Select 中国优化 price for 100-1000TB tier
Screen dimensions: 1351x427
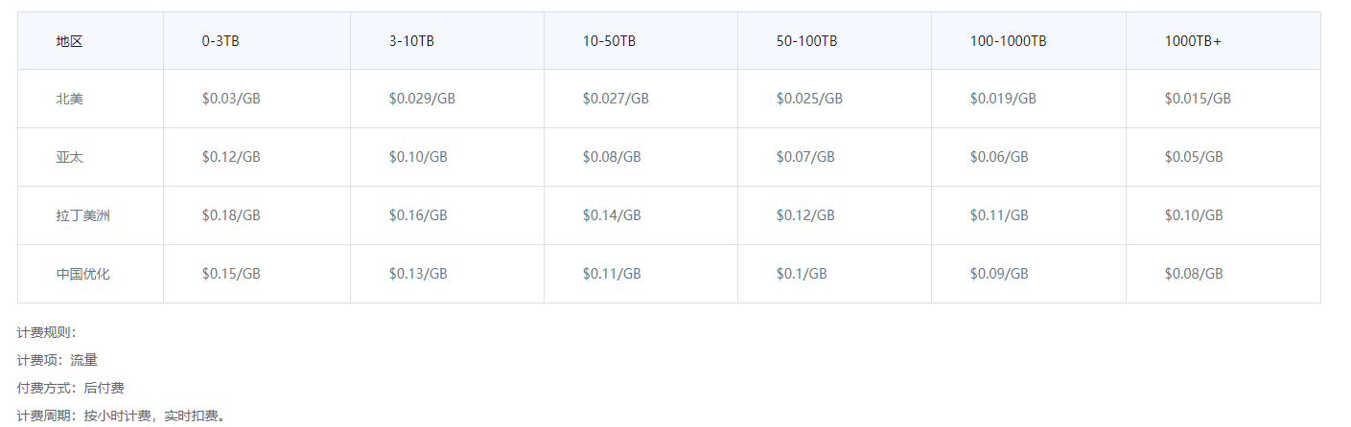pyautogui.click(x=999, y=274)
